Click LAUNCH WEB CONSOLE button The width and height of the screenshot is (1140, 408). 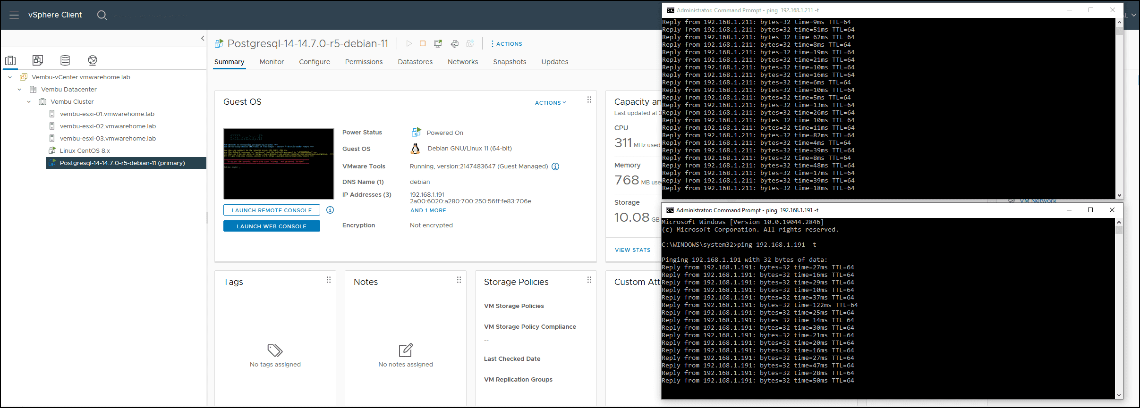[x=272, y=226]
